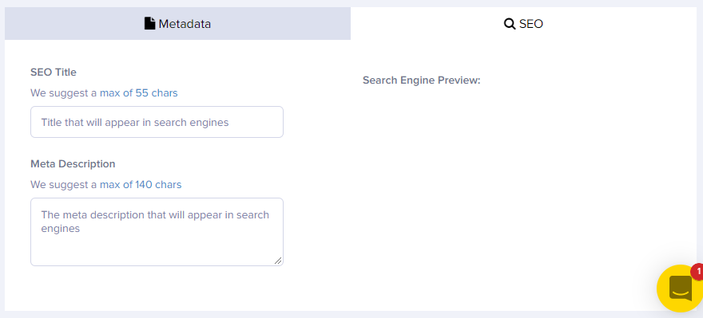The image size is (703, 318).
Task: Switch to the Metadata tab
Action: (177, 23)
